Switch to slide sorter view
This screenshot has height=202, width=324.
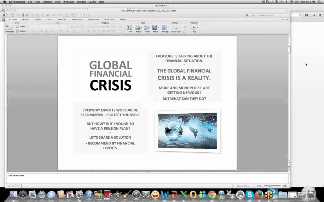point(13,186)
